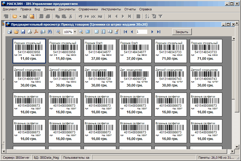
Task: Click the zoom out magnifier icon
Action: 81,32
